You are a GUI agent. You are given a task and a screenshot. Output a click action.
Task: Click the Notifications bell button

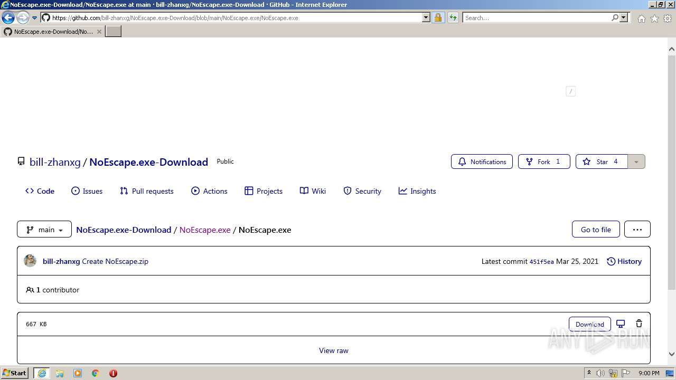[x=482, y=161]
